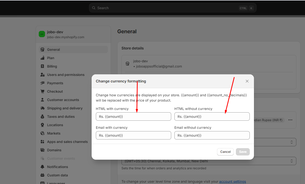Screen dimensions: 305x184
Task: Click the General page heading
Action: 127,31
